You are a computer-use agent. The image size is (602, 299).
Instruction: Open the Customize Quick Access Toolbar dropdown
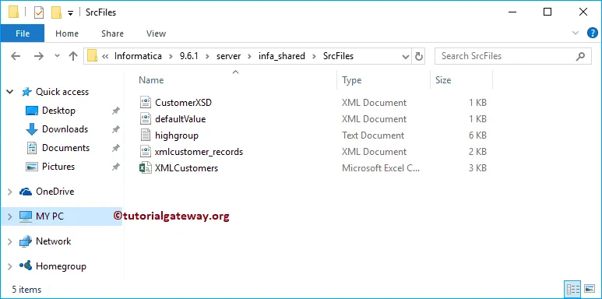click(x=70, y=13)
